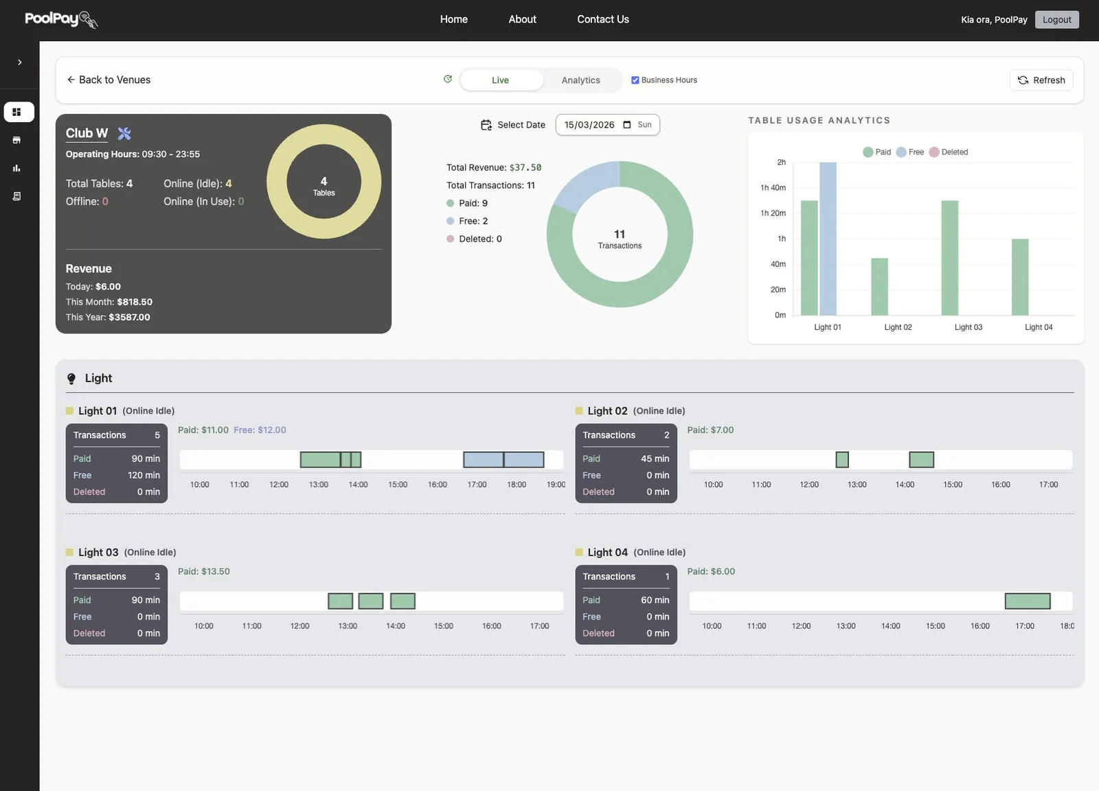
Task: Toggle the Business Hours checkbox
Action: click(x=635, y=80)
